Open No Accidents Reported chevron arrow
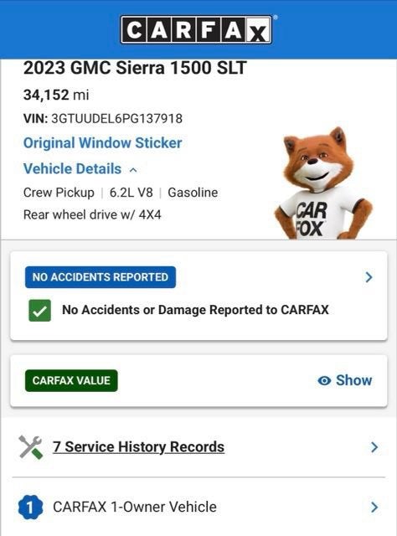The width and height of the screenshot is (397, 536). 369,277
